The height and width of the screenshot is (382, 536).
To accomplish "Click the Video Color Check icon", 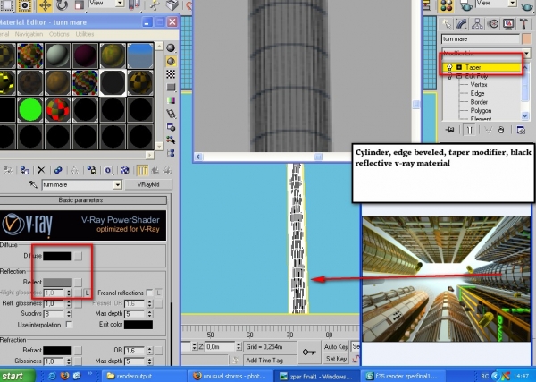I will tap(171, 100).
